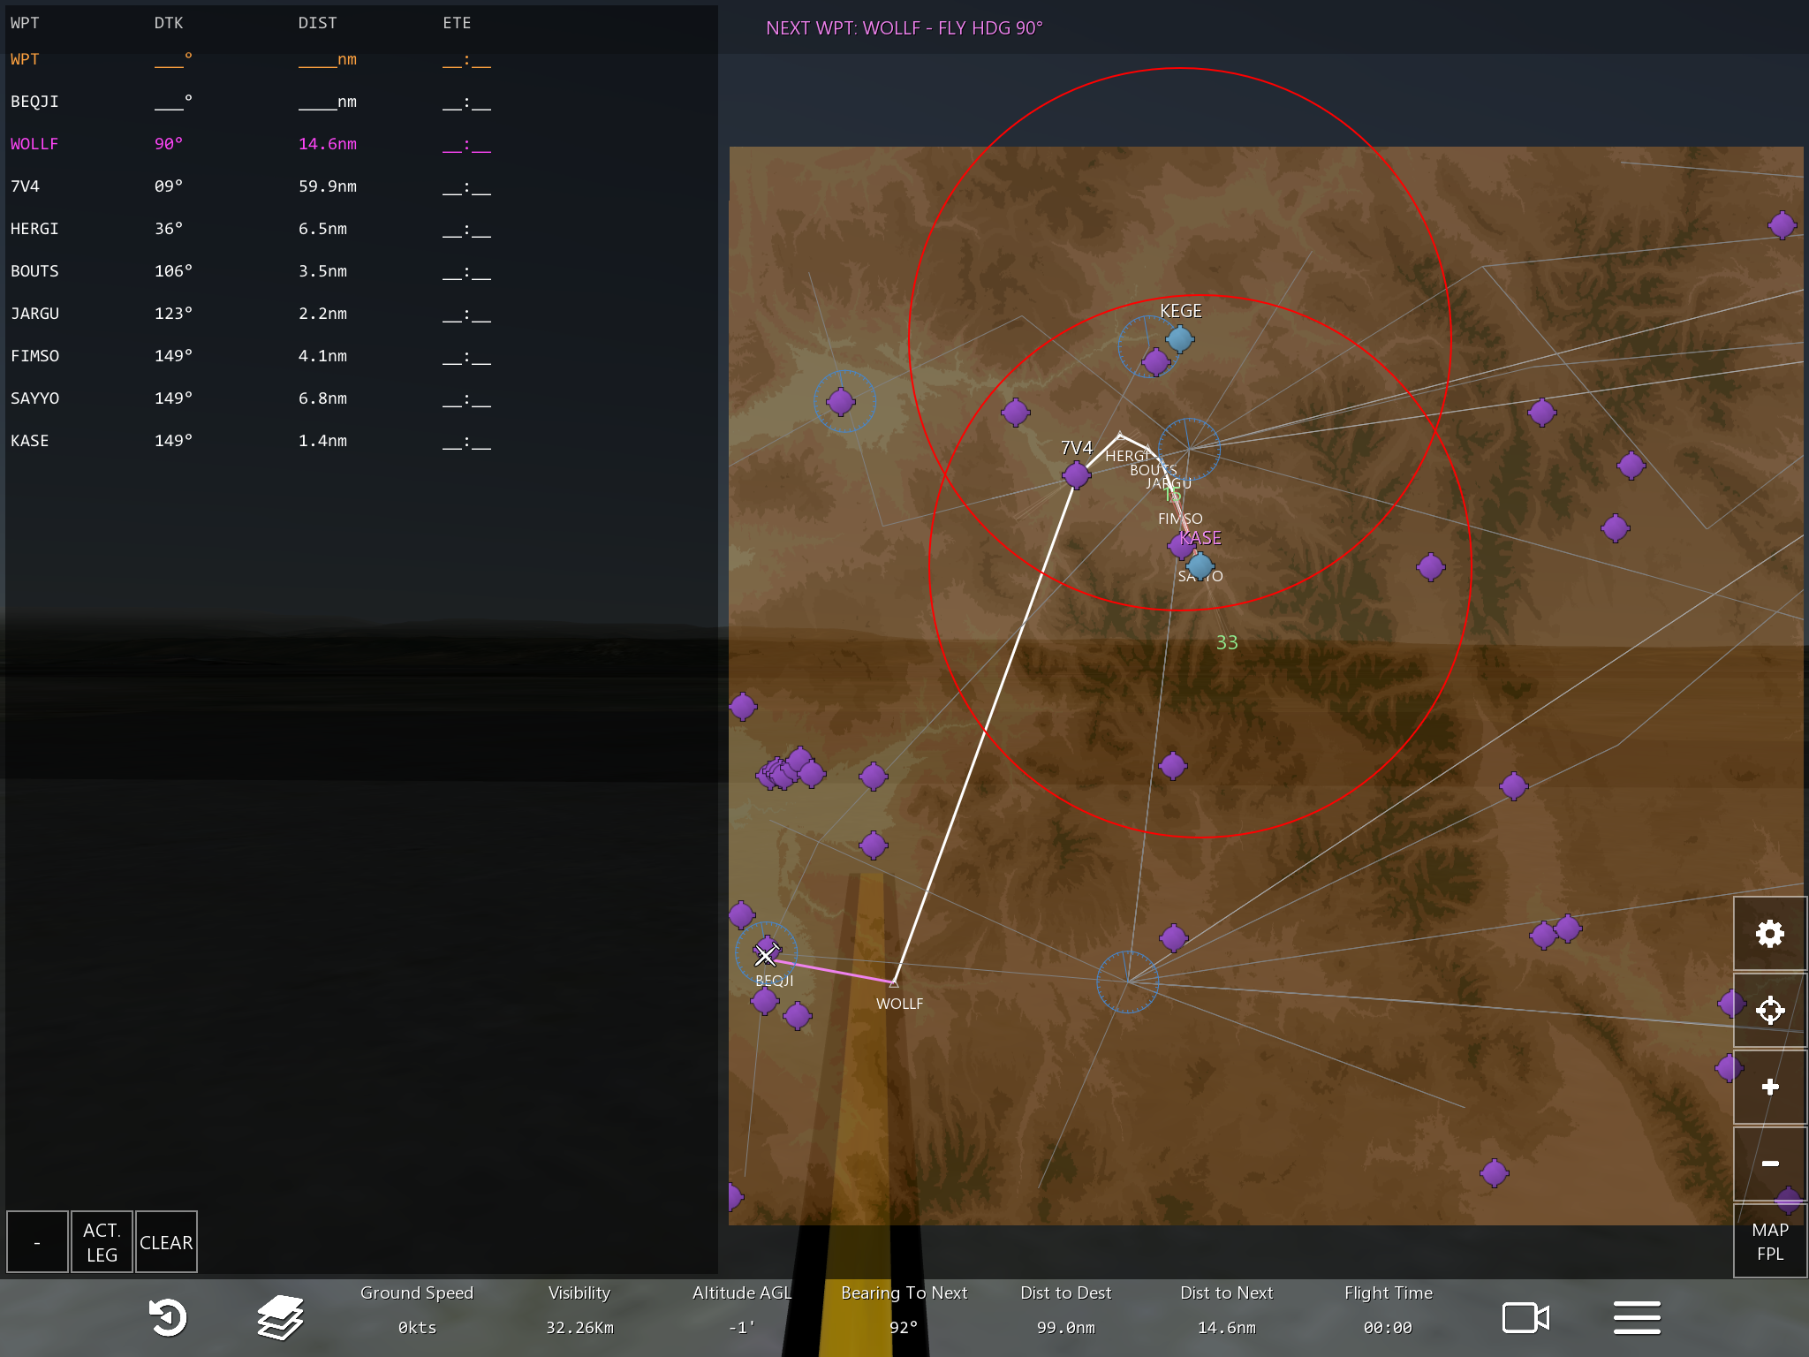Select the 7V4 waypoint row
This screenshot has width=1809, height=1357.
26,186
